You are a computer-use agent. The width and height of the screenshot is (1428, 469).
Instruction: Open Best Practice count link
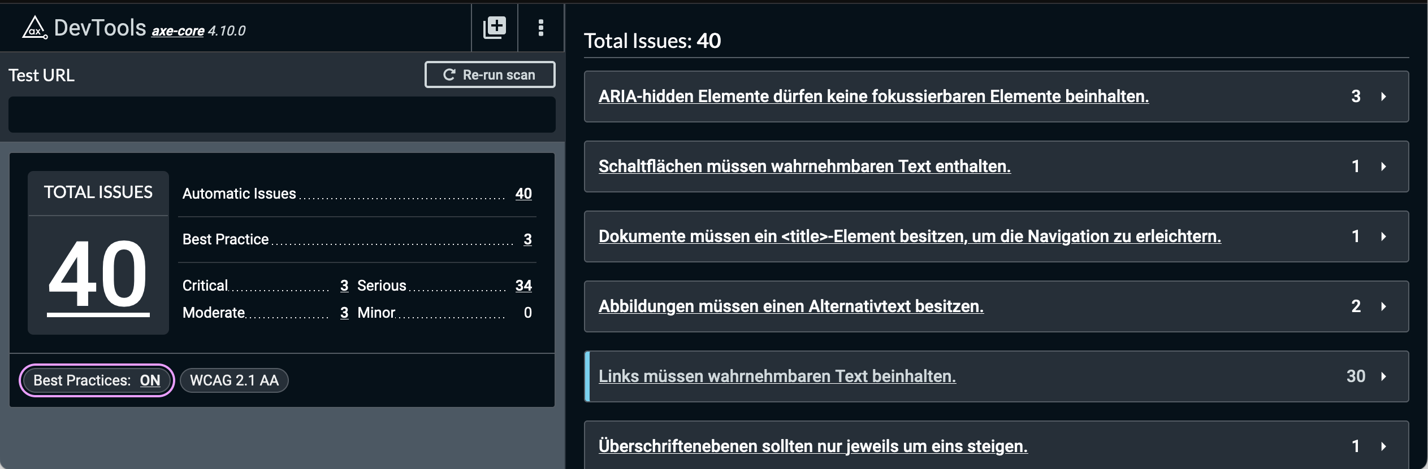click(527, 239)
